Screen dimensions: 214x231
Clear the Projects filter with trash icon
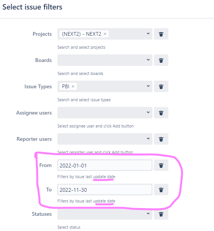pos(161,34)
